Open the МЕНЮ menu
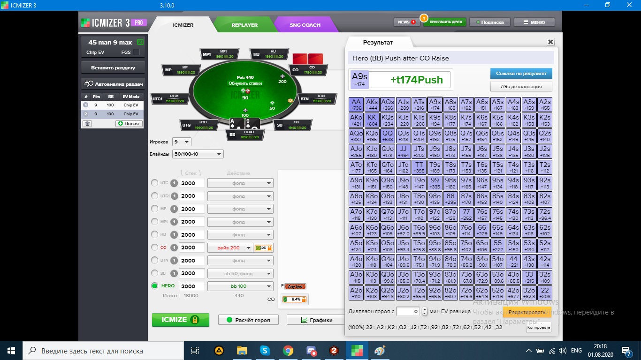The width and height of the screenshot is (641, 360). click(x=534, y=22)
